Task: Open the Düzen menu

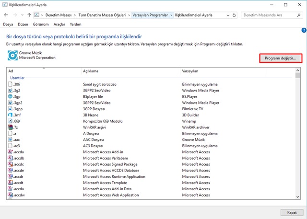Action: point(23,24)
